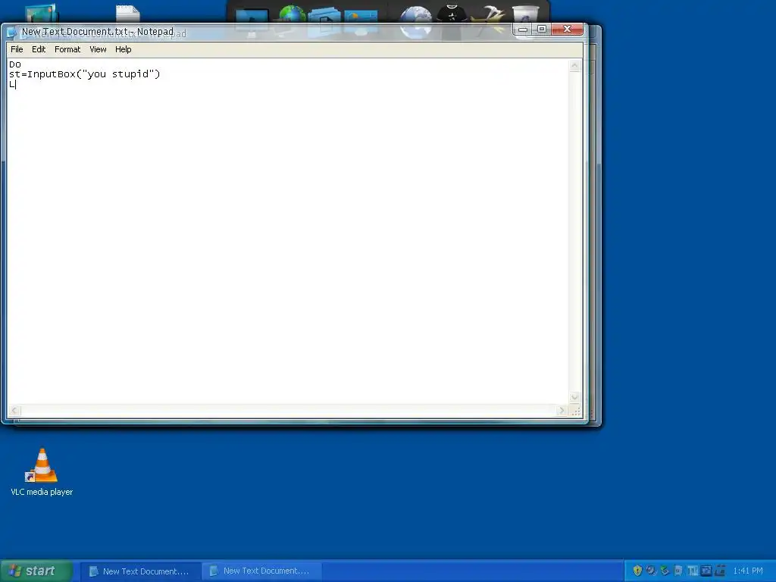Open the Format menu
Image resolution: width=776 pixels, height=582 pixels.
pos(67,49)
